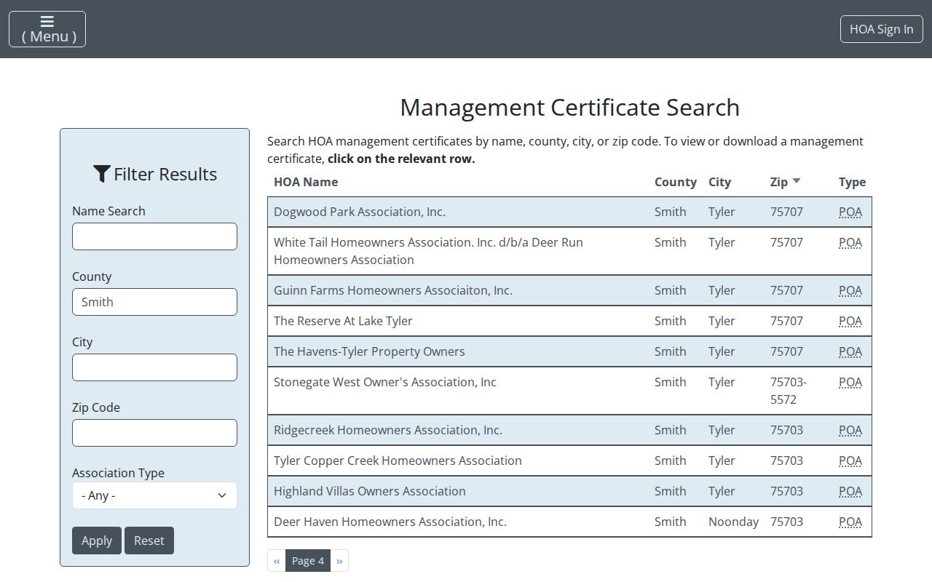Click the Filter Results funnel icon
932x582 pixels.
coord(101,174)
